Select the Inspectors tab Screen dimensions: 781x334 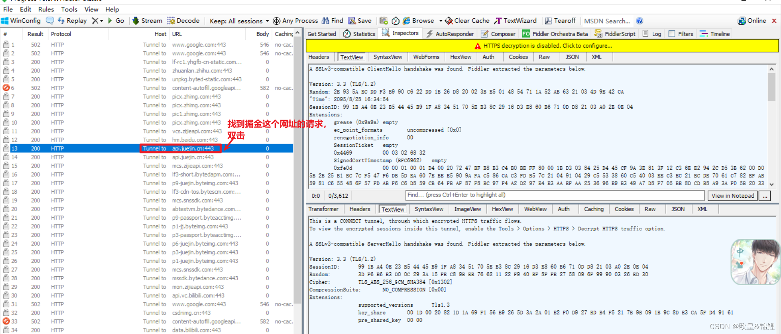[x=400, y=33]
